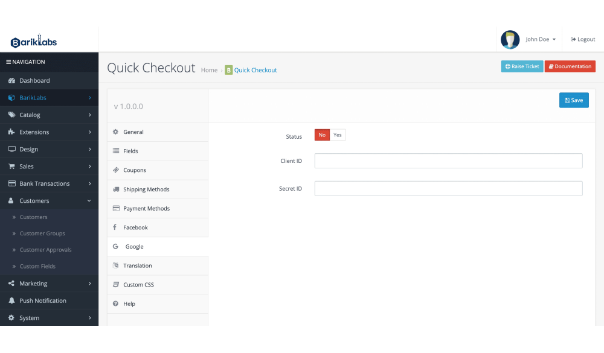Image resolution: width=604 pixels, height=353 pixels.
Task: Click the John Doe avatar image
Action: click(510, 40)
